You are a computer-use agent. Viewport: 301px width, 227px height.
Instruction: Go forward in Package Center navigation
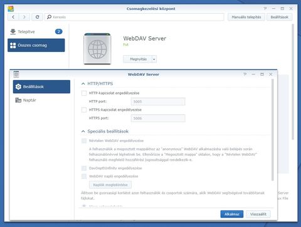pyautogui.click(x=24, y=17)
